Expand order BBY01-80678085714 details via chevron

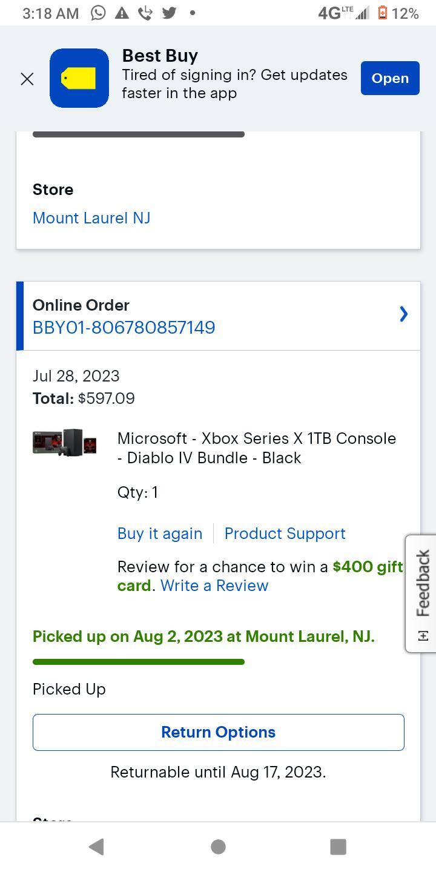coord(403,314)
